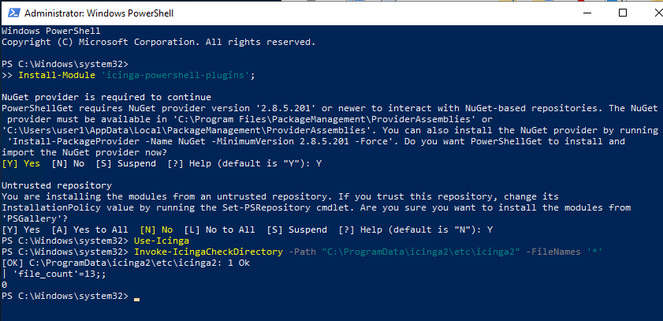Click NuGet provider is required heading
Image resolution: width=663 pixels, height=321 pixels.
[x=106, y=97]
